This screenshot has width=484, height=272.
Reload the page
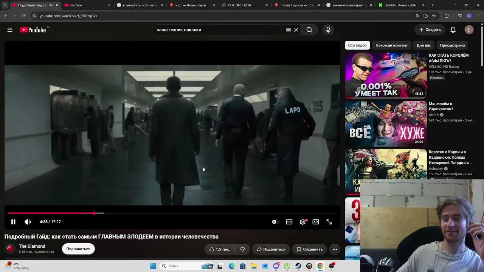click(24, 16)
